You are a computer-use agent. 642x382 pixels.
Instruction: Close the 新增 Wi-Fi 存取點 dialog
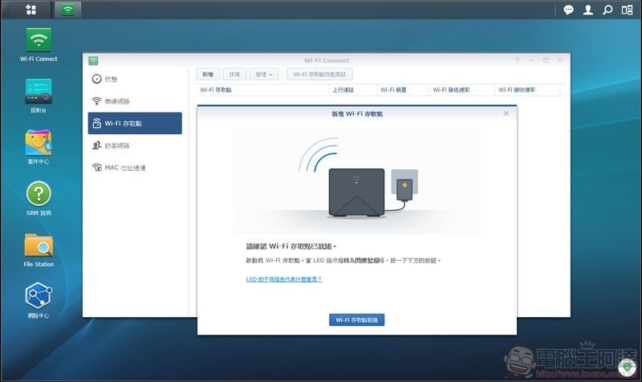[x=506, y=113]
